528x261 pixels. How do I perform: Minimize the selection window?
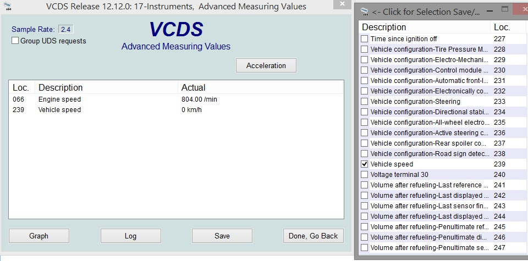(490, 11)
